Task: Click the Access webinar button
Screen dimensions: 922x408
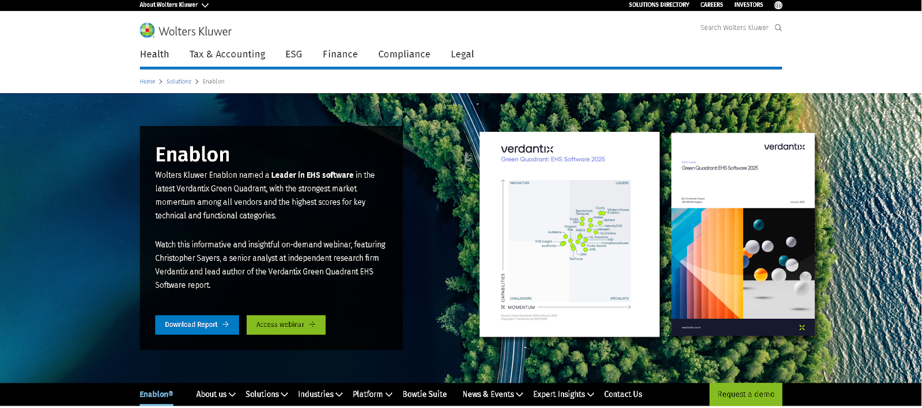Action: click(x=286, y=325)
